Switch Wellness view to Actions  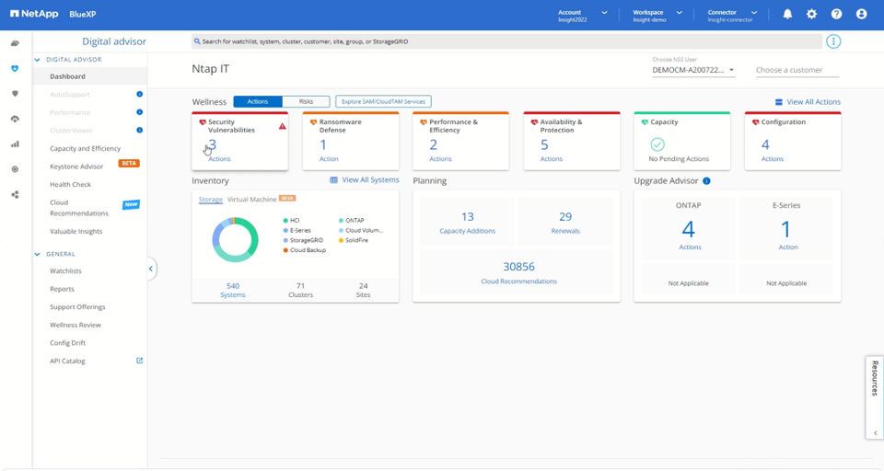click(258, 101)
